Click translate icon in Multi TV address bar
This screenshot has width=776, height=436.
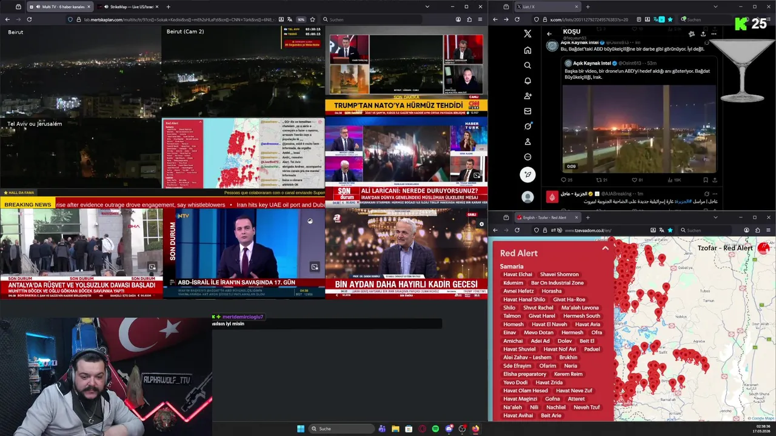[x=289, y=19]
